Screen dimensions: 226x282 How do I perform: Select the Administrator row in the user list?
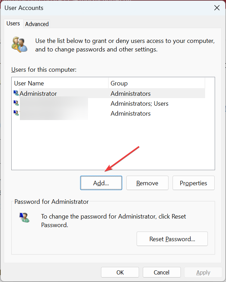click(109, 93)
